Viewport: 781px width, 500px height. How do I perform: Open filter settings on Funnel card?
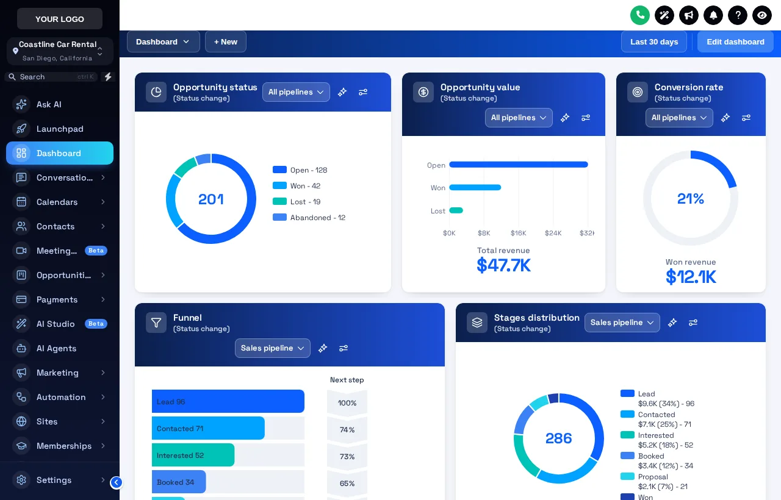tap(344, 348)
